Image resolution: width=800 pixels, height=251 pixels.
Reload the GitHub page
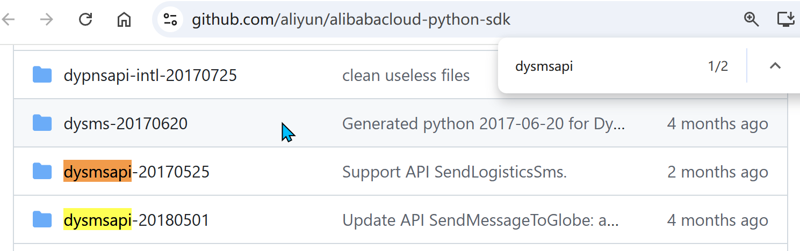coord(85,20)
